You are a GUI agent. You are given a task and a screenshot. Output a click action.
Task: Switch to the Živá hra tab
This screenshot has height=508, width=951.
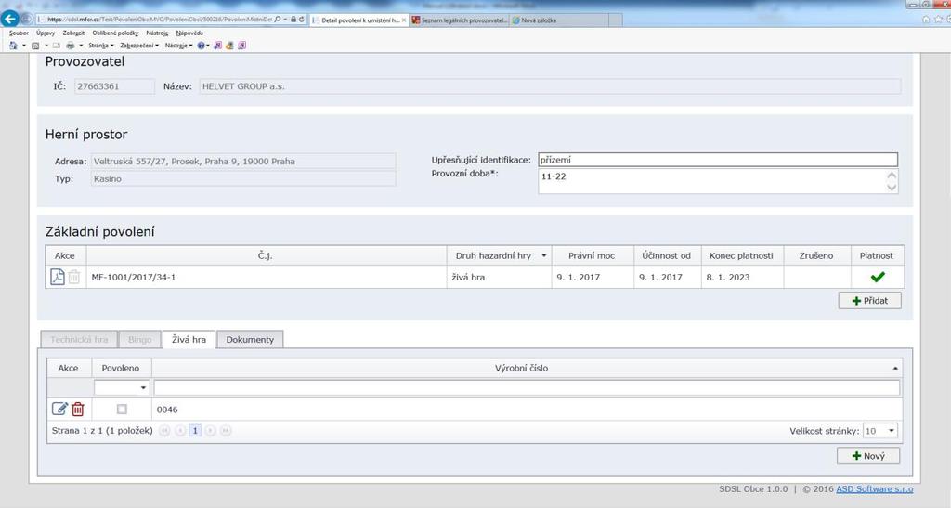(x=189, y=340)
